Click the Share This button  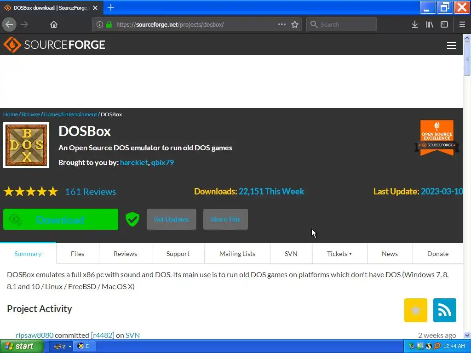(225, 219)
